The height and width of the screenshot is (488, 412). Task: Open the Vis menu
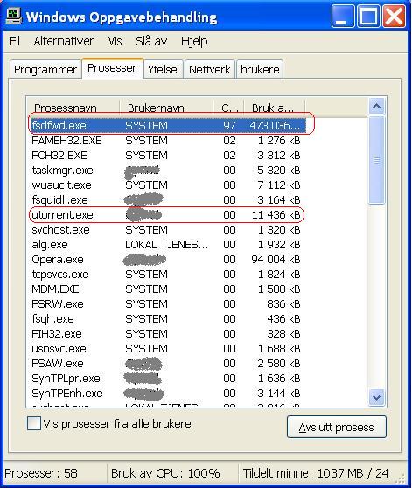[115, 41]
